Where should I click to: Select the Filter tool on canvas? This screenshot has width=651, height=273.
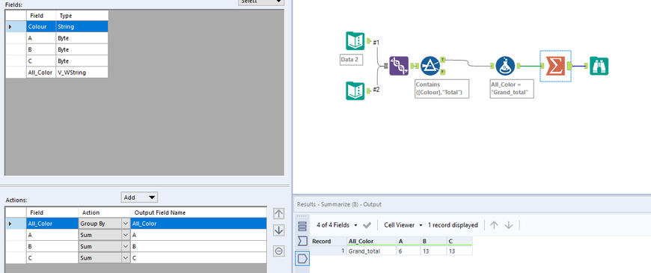click(430, 66)
